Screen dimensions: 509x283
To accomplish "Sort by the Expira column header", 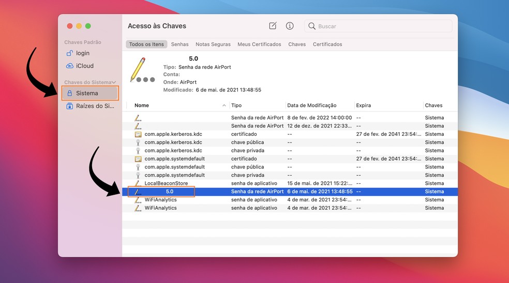I will point(364,105).
